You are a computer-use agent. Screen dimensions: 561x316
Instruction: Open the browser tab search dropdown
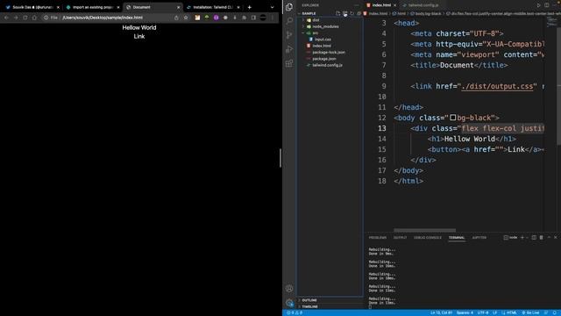coord(273,7)
